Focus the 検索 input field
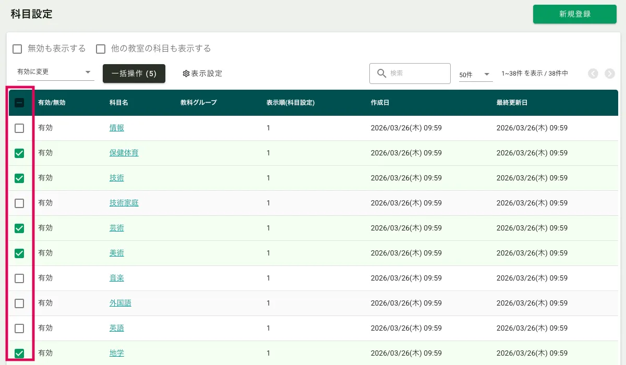The width and height of the screenshot is (626, 365). coord(417,74)
